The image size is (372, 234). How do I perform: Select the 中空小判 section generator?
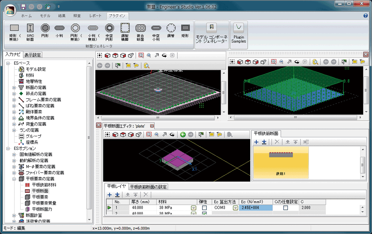[x=156, y=32]
